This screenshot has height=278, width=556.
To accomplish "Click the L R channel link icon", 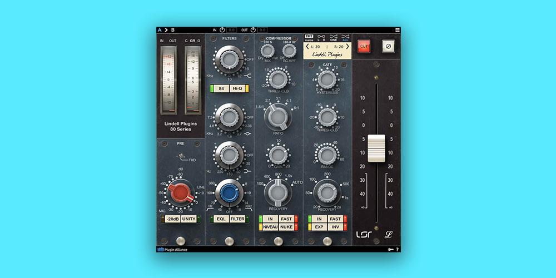I will tap(321, 38).
